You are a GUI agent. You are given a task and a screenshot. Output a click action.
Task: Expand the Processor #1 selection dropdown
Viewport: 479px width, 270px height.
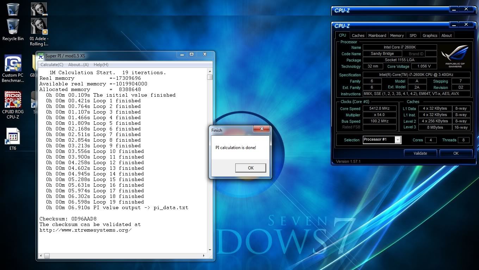[398, 140]
